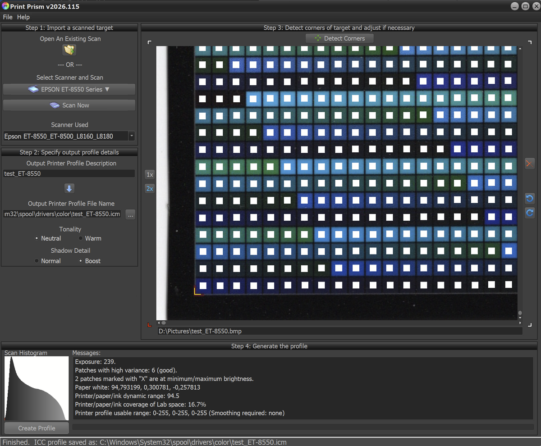The height and width of the screenshot is (446, 541).
Task: Expand EPSON ET-8550 Series scanner dropdown
Action: click(69, 89)
